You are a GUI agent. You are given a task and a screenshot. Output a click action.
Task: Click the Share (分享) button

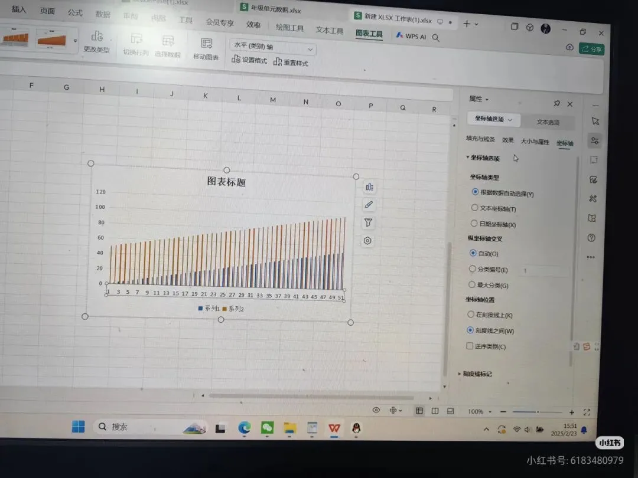point(592,49)
